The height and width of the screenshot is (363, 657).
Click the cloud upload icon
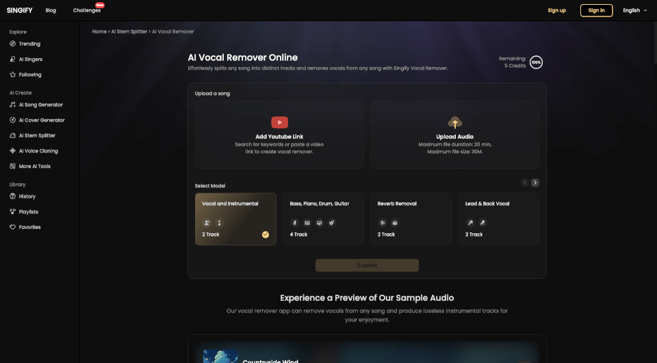click(454, 122)
